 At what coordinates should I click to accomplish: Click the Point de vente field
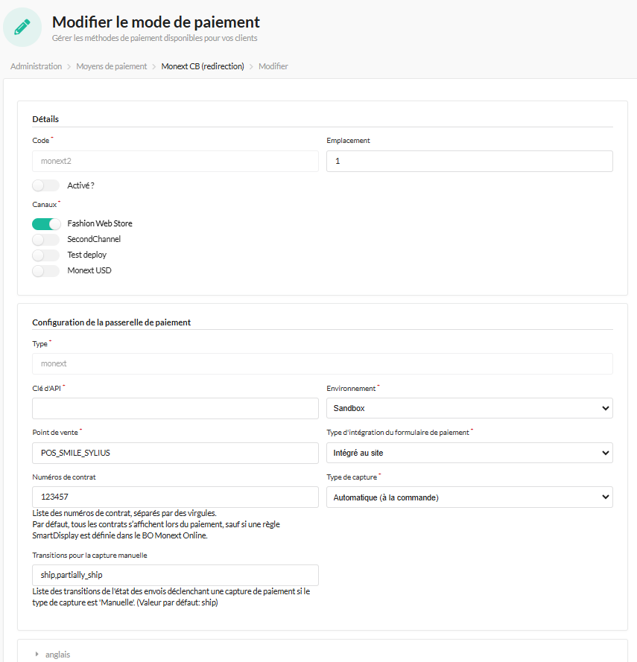click(x=175, y=453)
